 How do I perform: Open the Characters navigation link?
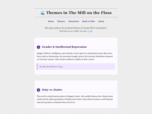point(73,21)
